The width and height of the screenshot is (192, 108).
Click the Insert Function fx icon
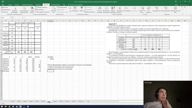click(x=23, y=17)
